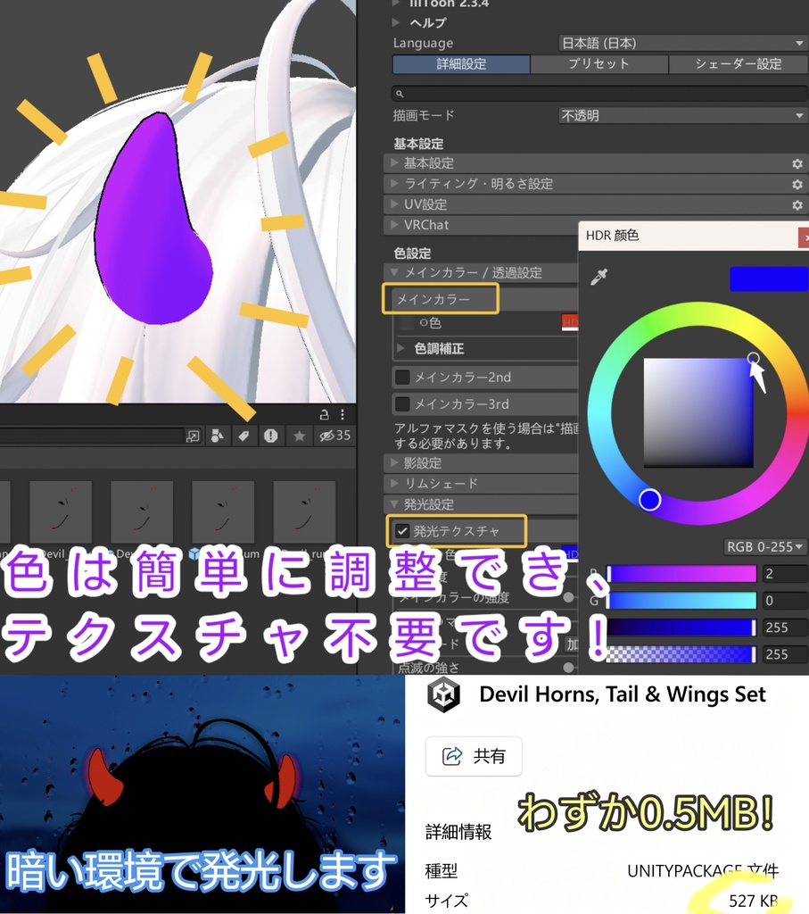Image resolution: width=809 pixels, height=914 pixels.
Task: Expand ライティング・明るさ設定 foldout
Action: (394, 184)
